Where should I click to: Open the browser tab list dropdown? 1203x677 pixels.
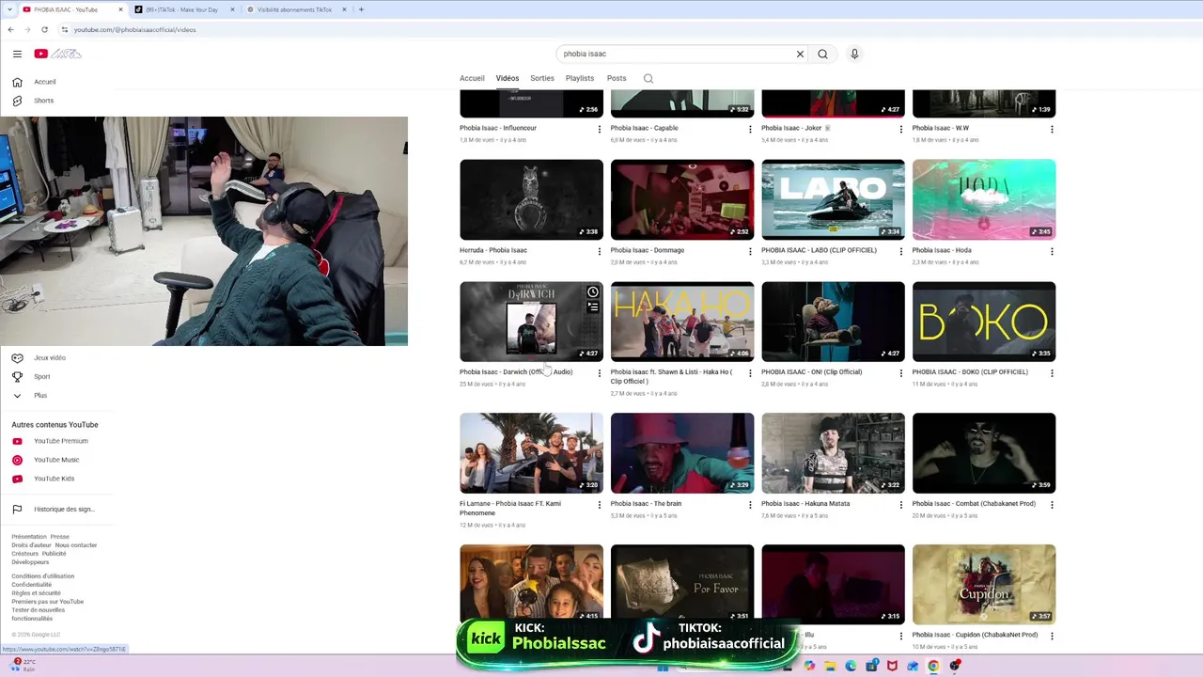[9, 9]
